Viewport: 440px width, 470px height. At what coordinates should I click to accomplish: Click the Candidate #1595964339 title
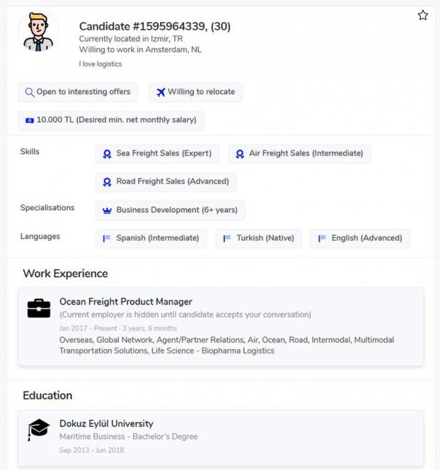point(154,26)
